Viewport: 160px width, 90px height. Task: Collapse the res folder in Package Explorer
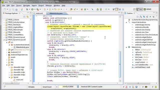7,65
